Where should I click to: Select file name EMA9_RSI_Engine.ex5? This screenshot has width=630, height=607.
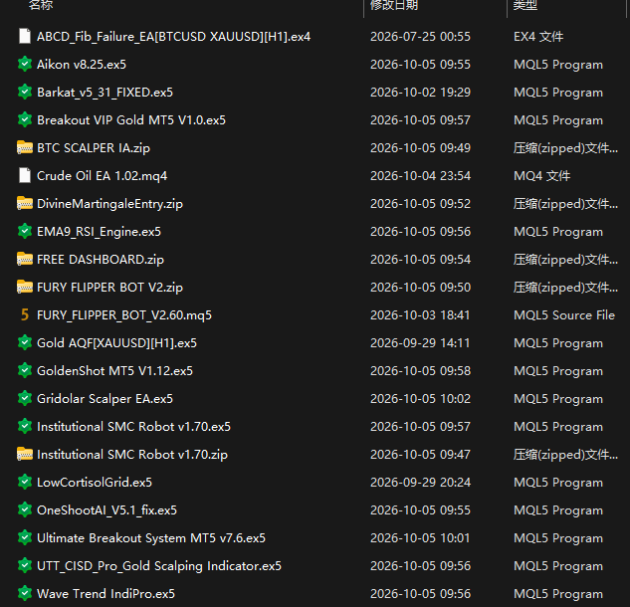pyautogui.click(x=99, y=232)
